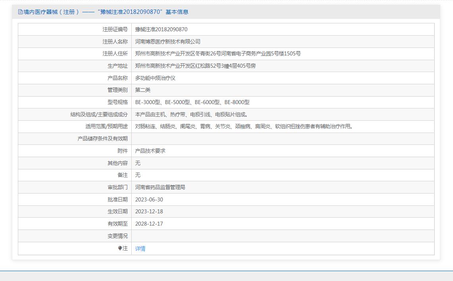Click the production address containing 红松路52号

tap(195, 66)
